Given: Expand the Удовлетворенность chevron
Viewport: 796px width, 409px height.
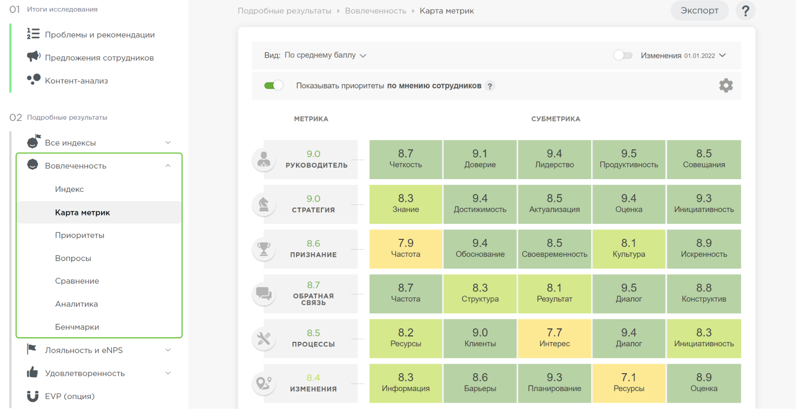Looking at the screenshot, I should coord(168,373).
